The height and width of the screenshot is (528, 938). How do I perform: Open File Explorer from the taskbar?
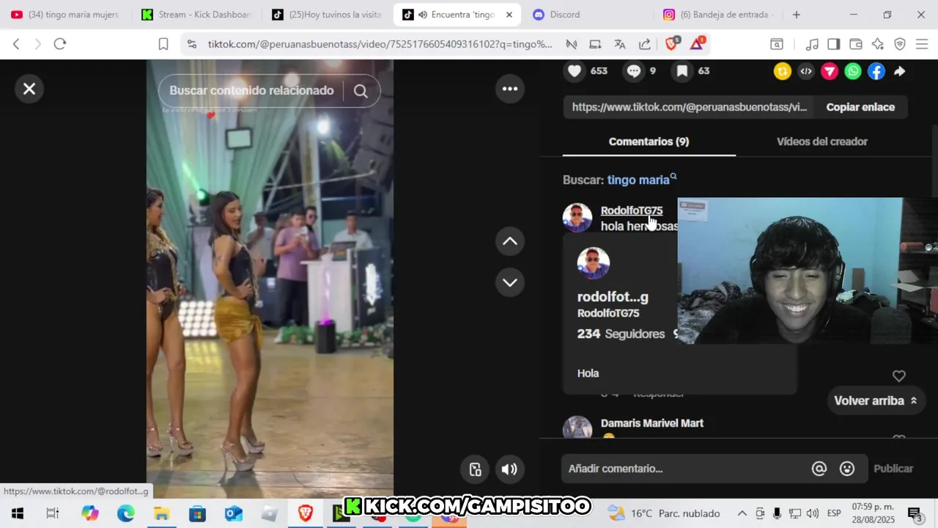click(161, 513)
